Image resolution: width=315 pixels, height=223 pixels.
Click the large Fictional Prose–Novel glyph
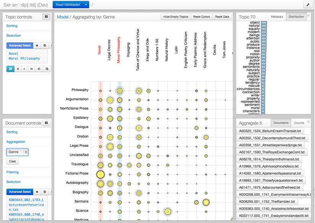point(100,175)
